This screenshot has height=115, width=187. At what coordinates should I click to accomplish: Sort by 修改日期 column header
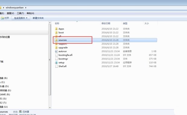[x=106, y=23]
